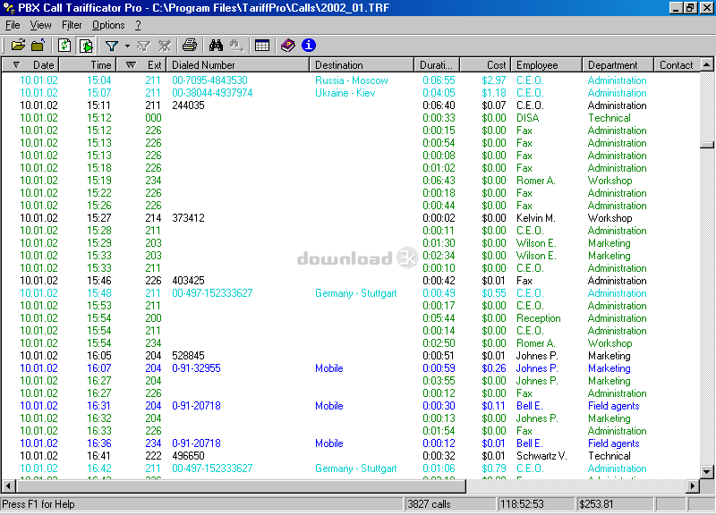This screenshot has height=515, width=716.
Task: Click the horizontal scrollbar thumb
Action: pos(241,486)
